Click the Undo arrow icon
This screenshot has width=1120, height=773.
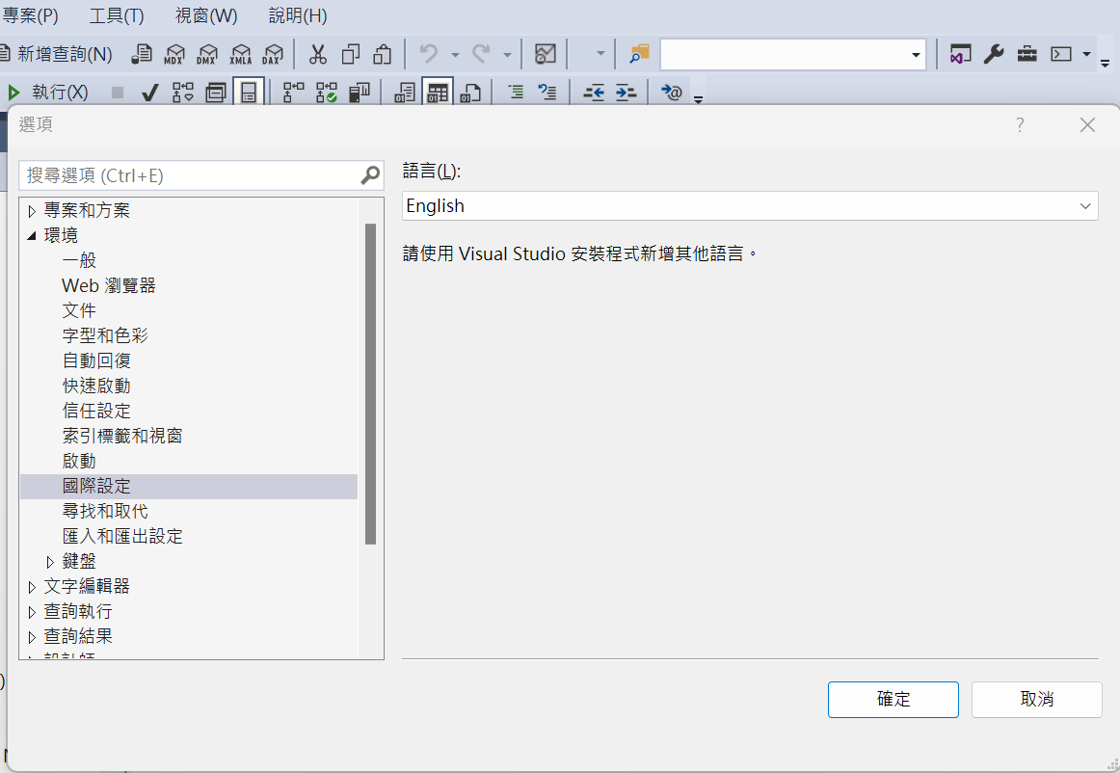tap(429, 54)
